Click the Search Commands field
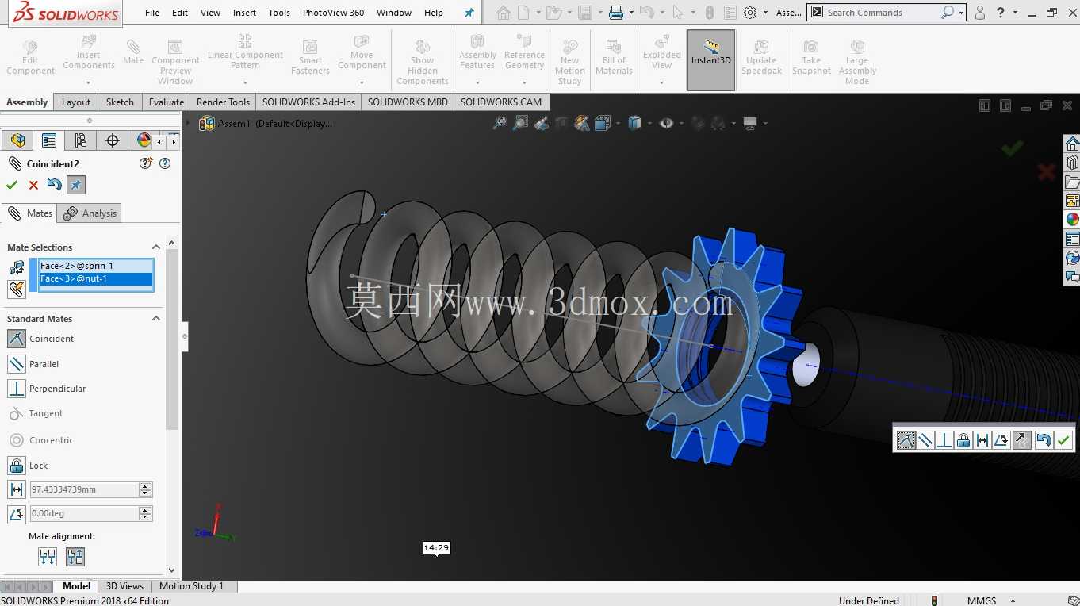The height and width of the screenshot is (606, 1080). pyautogui.click(x=880, y=13)
